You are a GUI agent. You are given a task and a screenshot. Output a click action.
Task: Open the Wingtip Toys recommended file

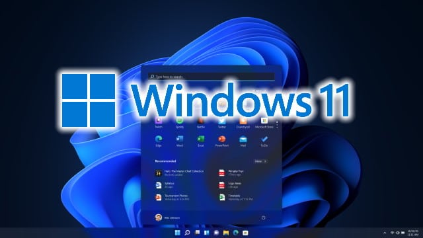click(231, 173)
